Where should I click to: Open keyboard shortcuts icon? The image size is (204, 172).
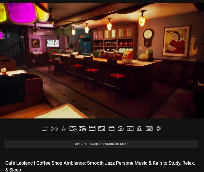tap(149, 128)
